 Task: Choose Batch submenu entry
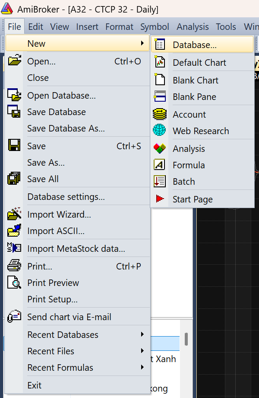pos(202,182)
